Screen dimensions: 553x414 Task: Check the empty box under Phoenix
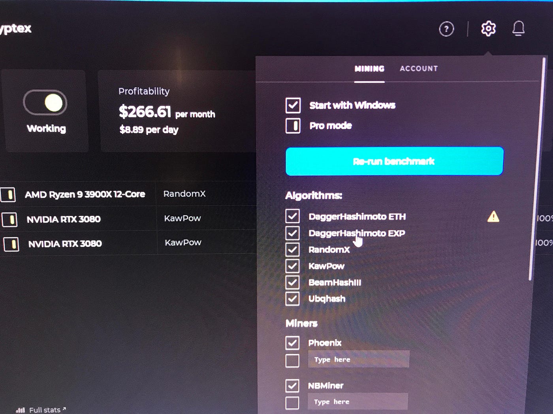click(x=292, y=360)
